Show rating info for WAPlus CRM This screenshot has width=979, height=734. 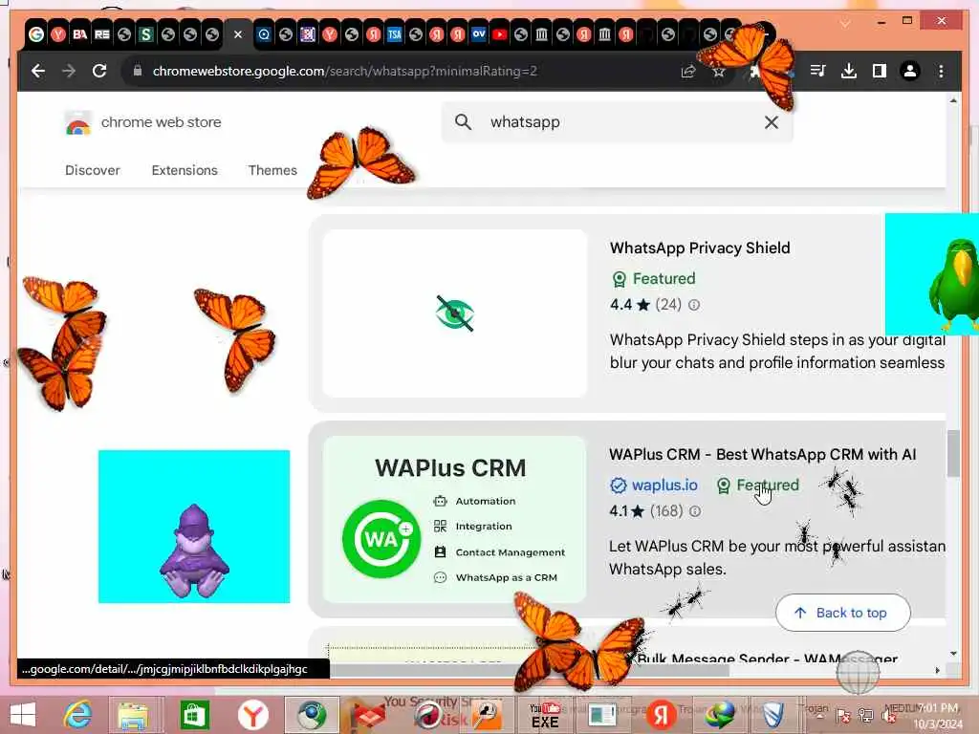[x=694, y=511]
